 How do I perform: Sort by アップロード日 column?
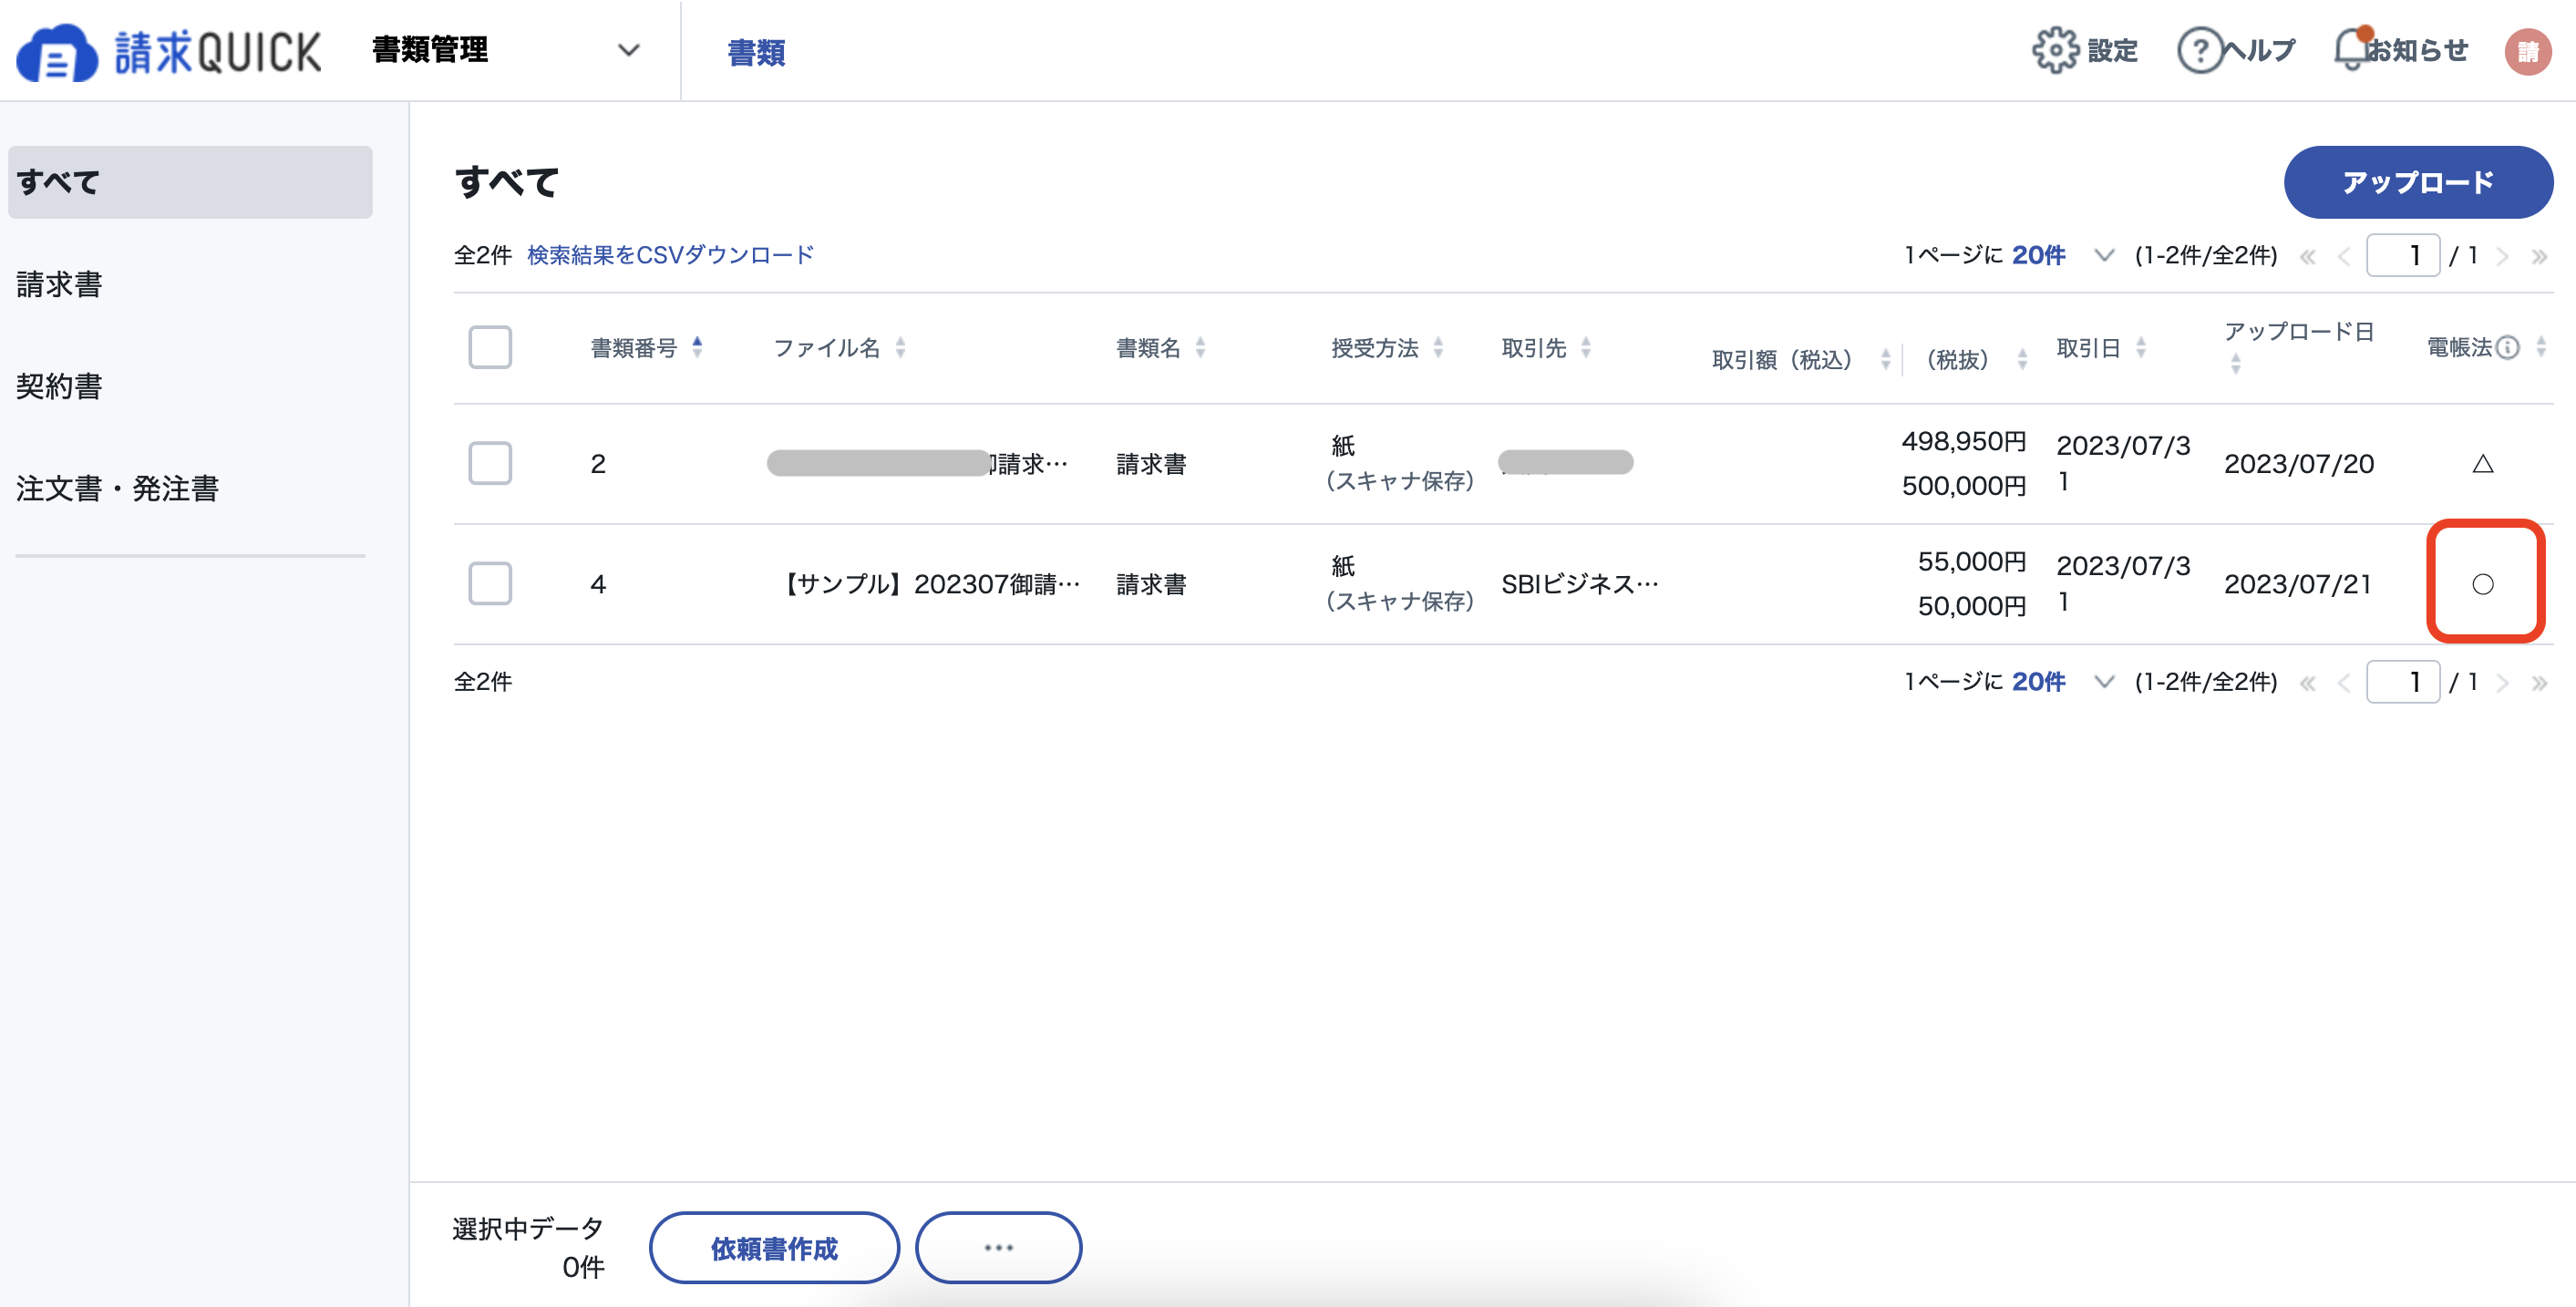point(2236,364)
